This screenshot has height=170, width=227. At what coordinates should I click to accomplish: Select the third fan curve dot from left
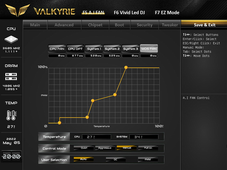click(93, 101)
